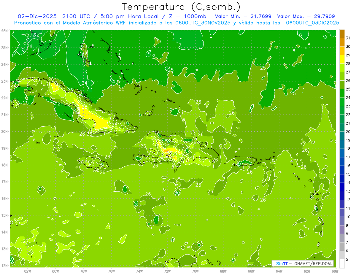Click the '76W' longitude axis label

tap(111, 271)
